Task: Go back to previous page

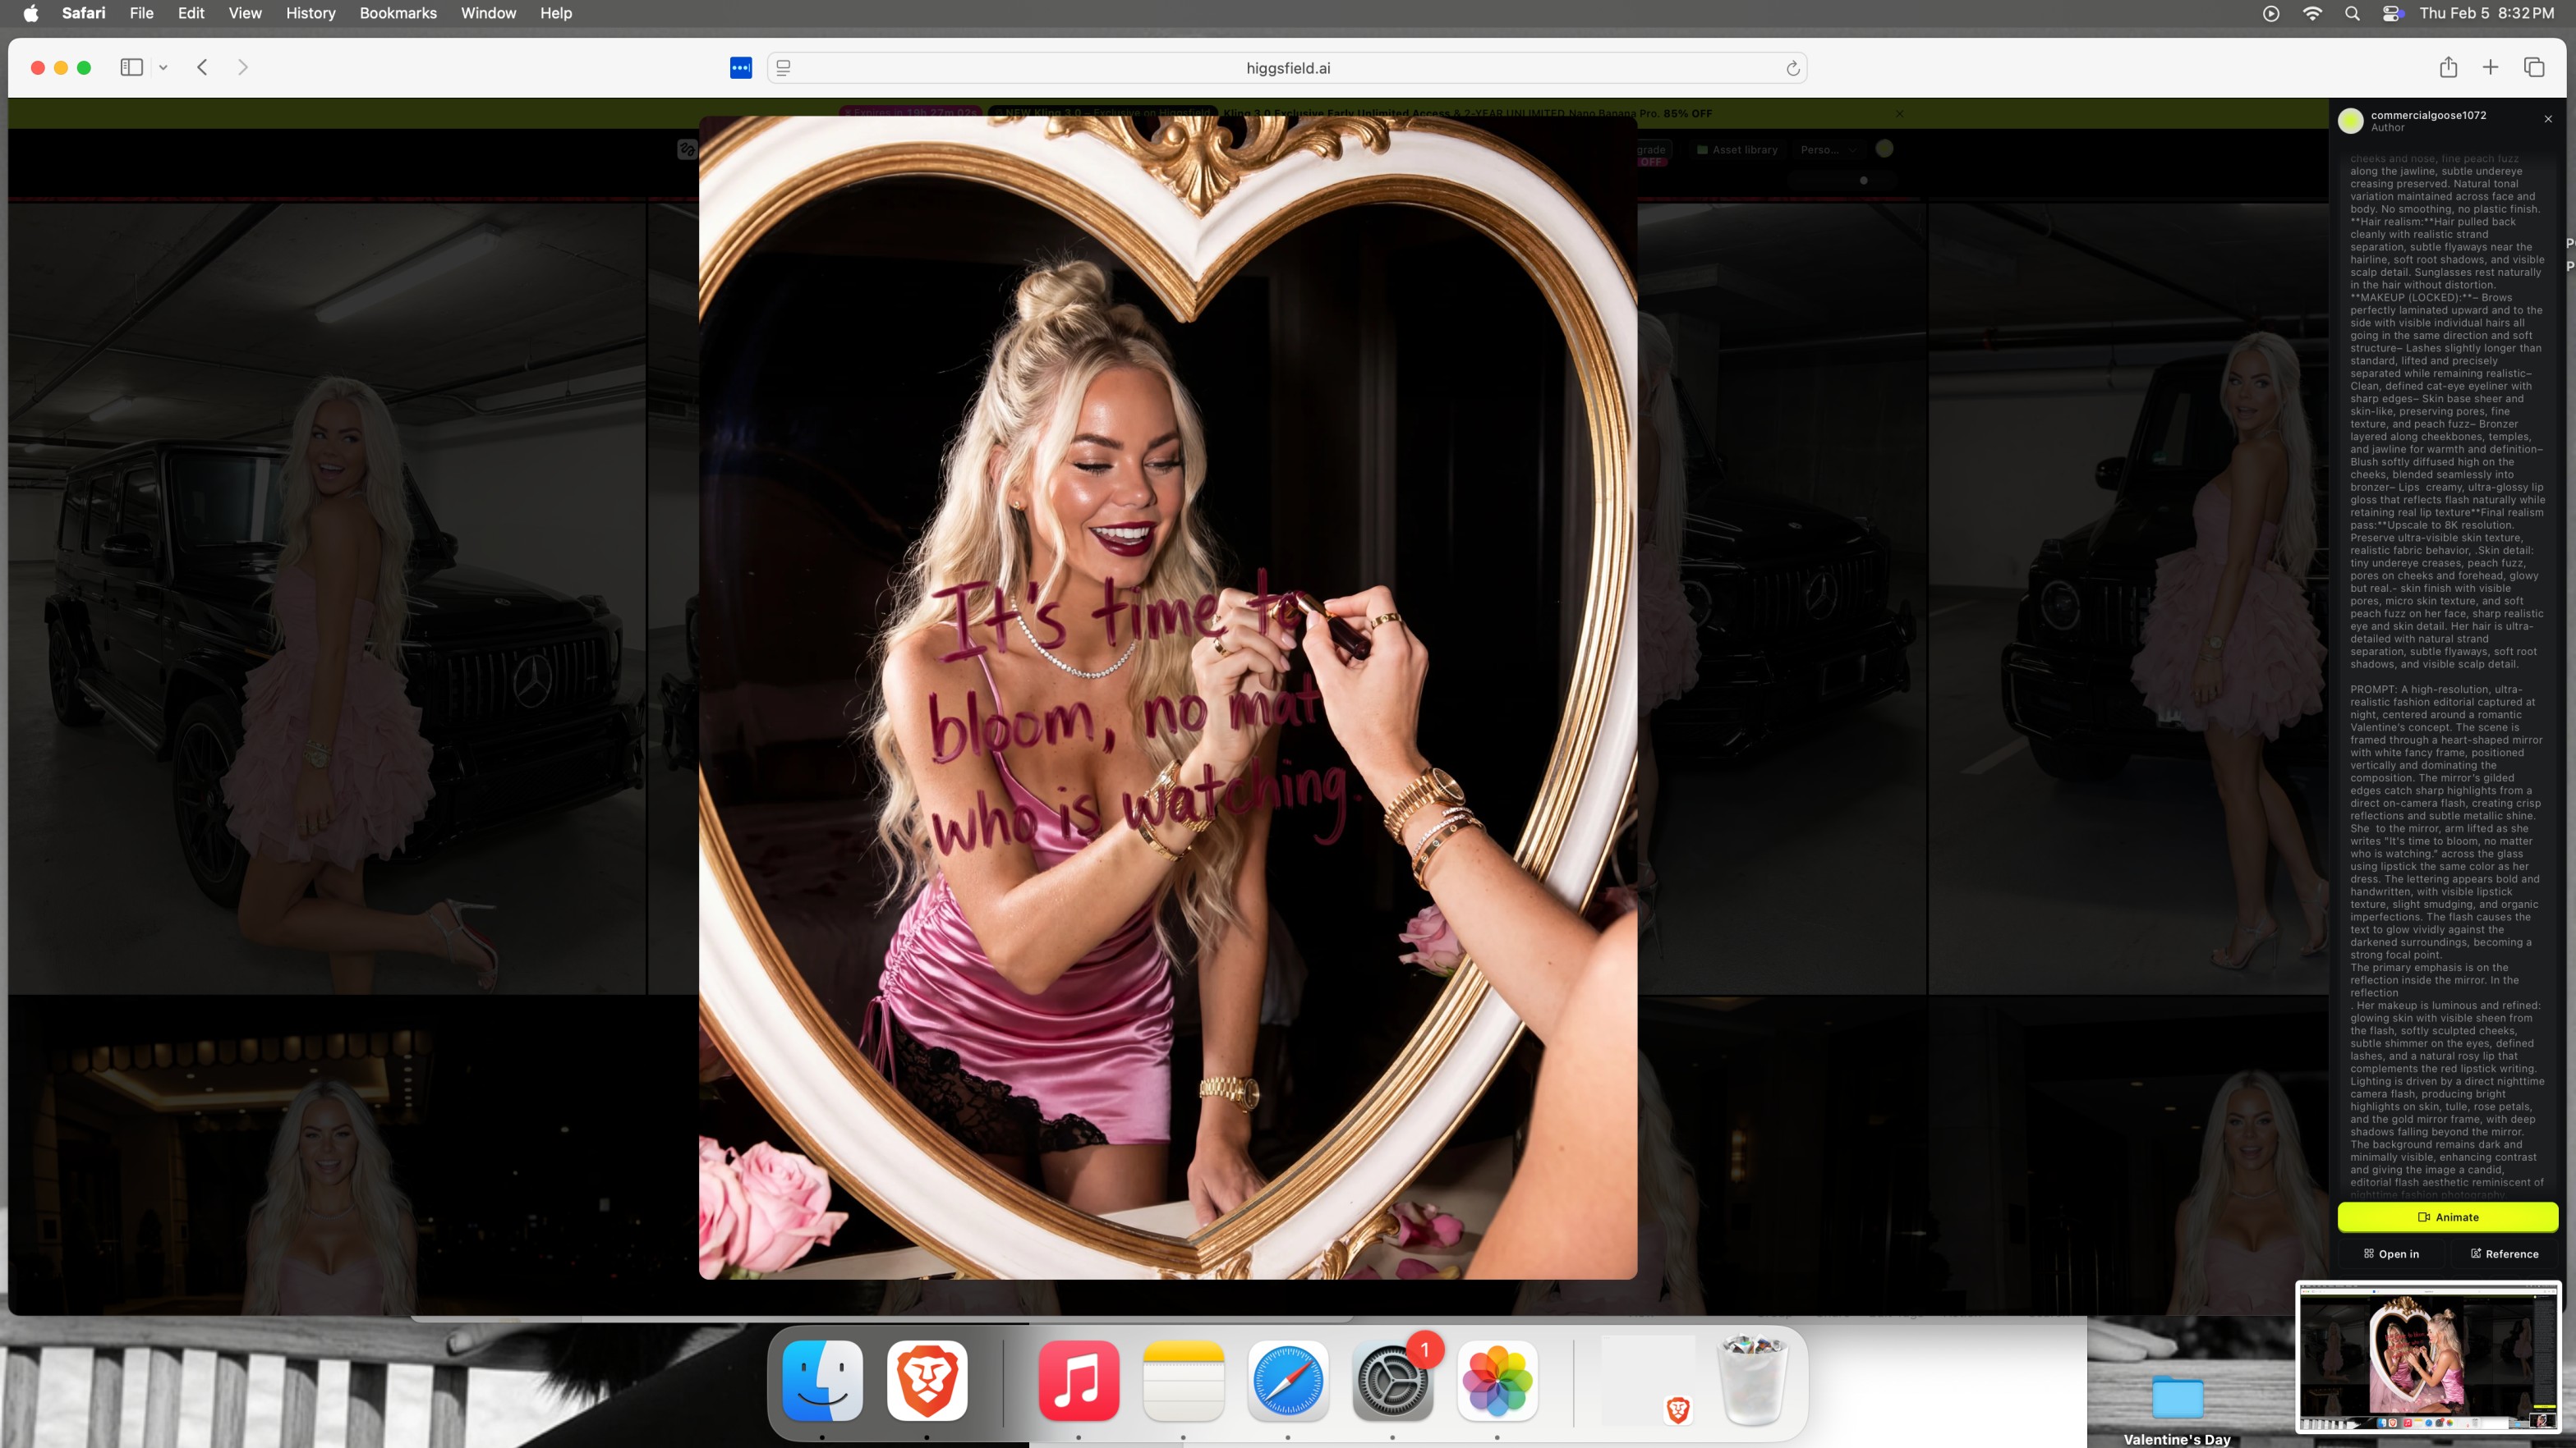Action: (x=202, y=67)
